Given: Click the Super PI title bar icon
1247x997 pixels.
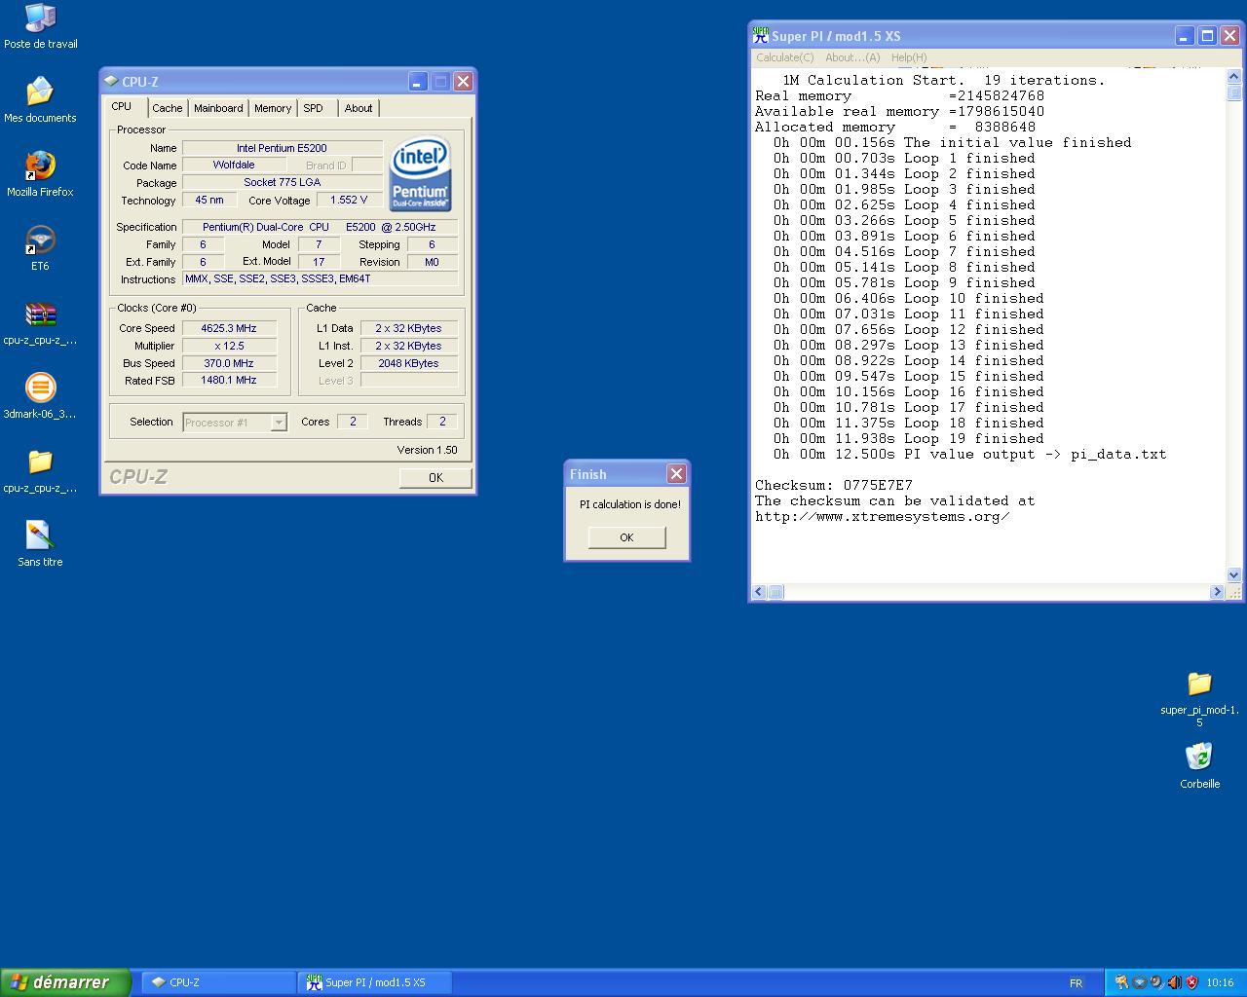Looking at the screenshot, I should (761, 35).
